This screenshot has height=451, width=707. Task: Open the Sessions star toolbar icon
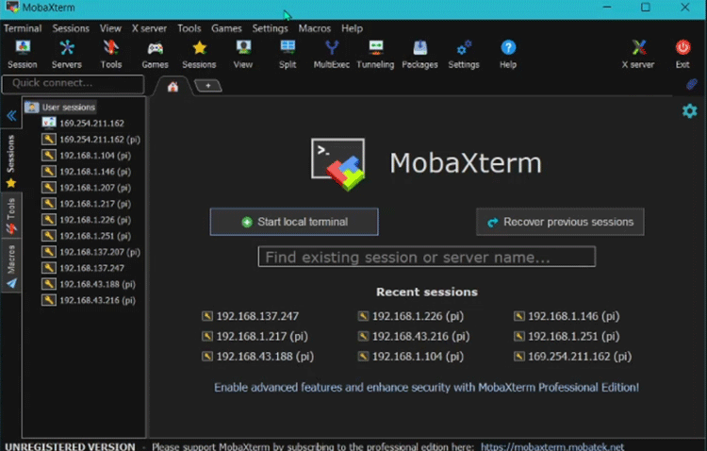coord(199,54)
